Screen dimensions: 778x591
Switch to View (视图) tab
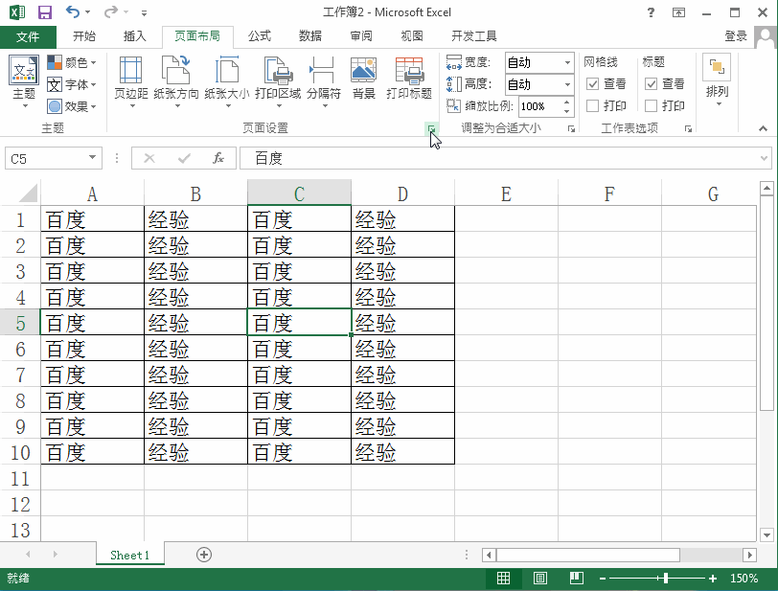412,35
